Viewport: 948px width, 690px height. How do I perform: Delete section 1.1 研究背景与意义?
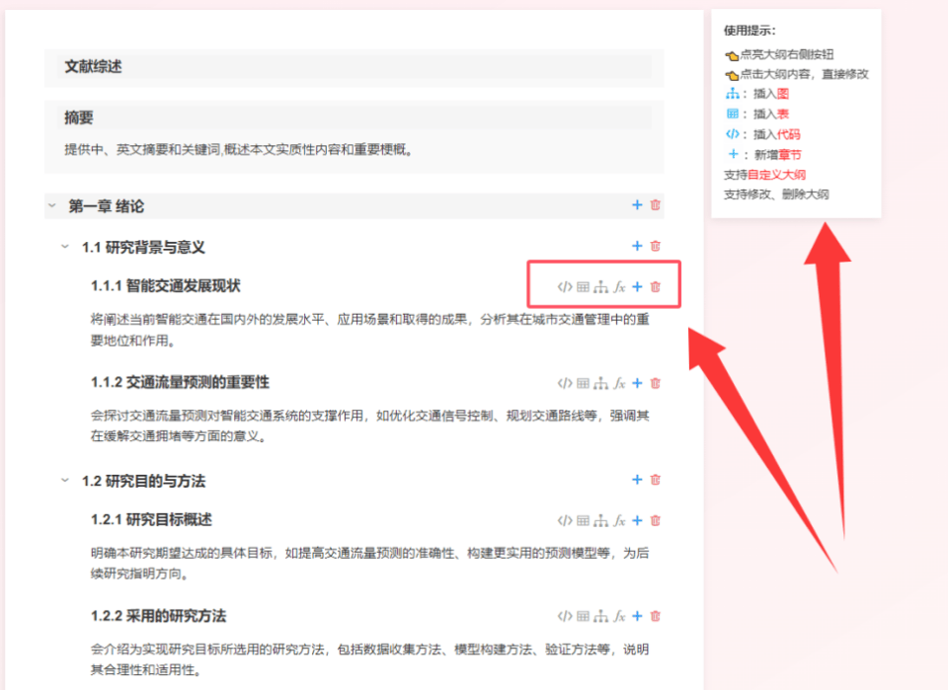click(x=655, y=246)
